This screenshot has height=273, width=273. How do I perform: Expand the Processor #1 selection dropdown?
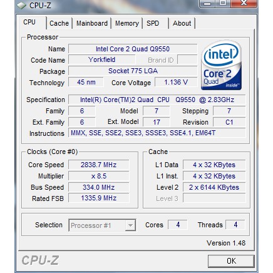130,225
